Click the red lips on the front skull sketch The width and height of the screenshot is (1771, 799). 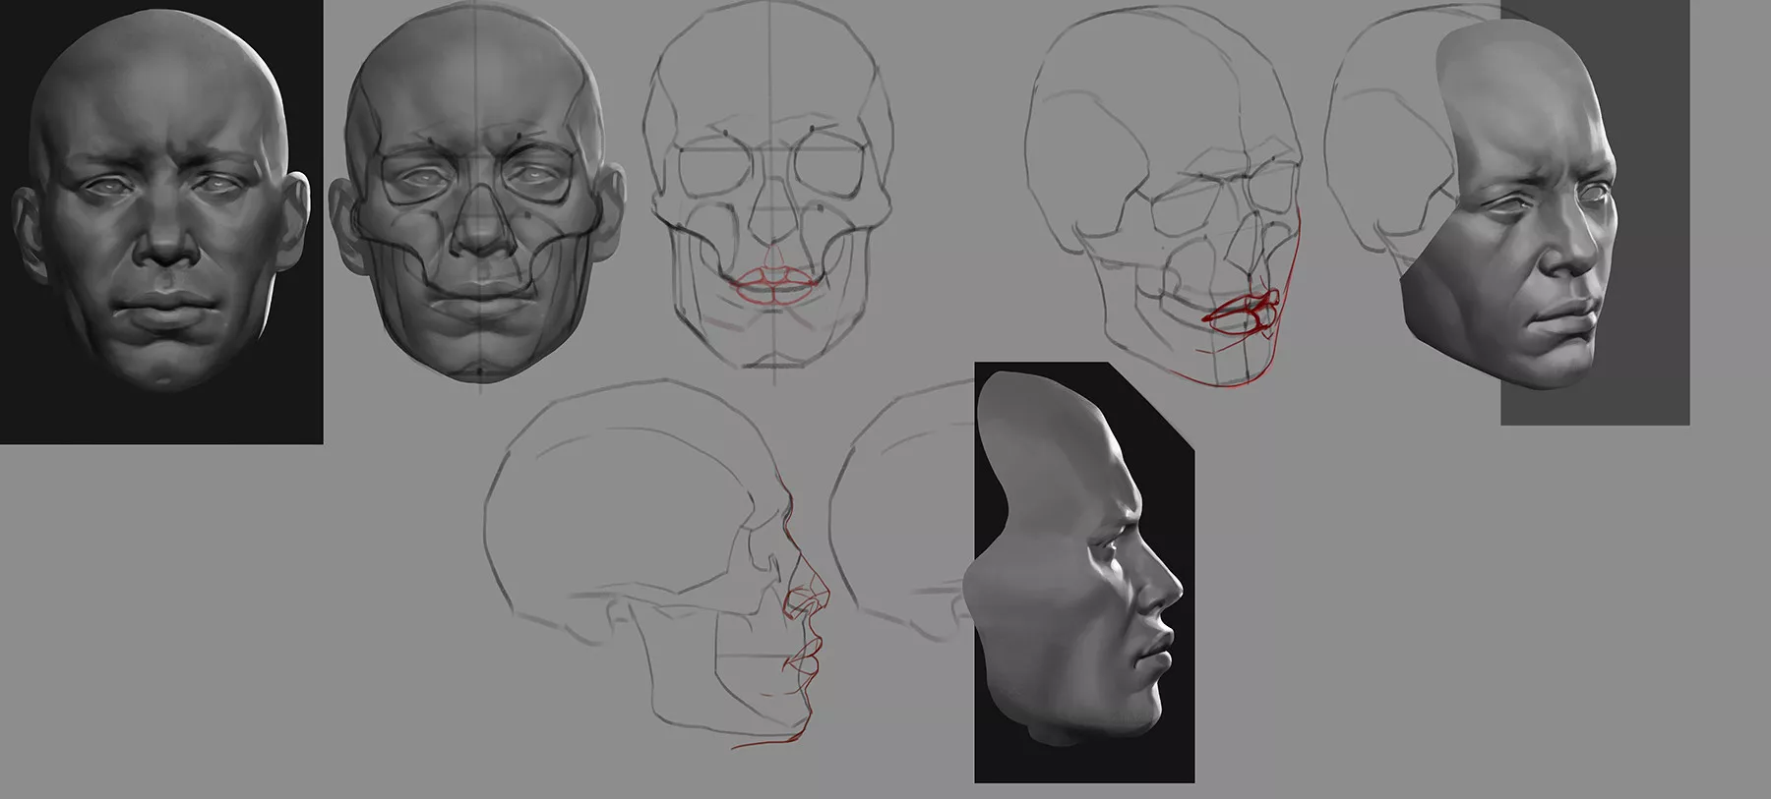[775, 284]
